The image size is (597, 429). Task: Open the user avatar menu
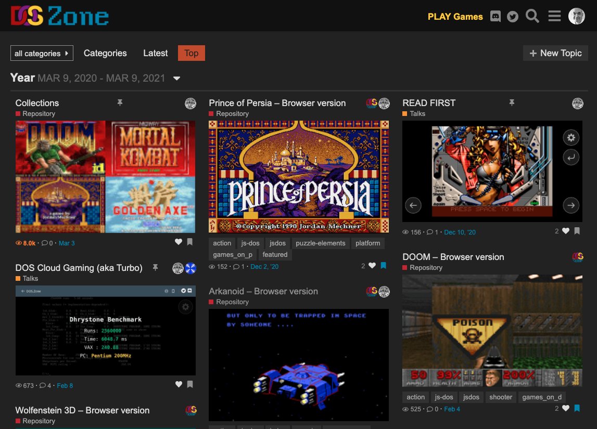click(x=577, y=16)
